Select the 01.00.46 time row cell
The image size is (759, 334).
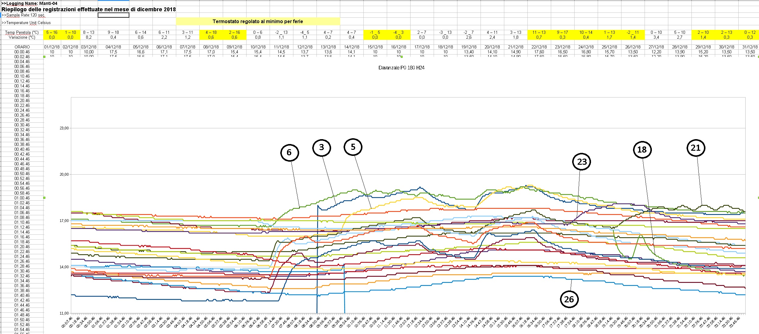22,198
